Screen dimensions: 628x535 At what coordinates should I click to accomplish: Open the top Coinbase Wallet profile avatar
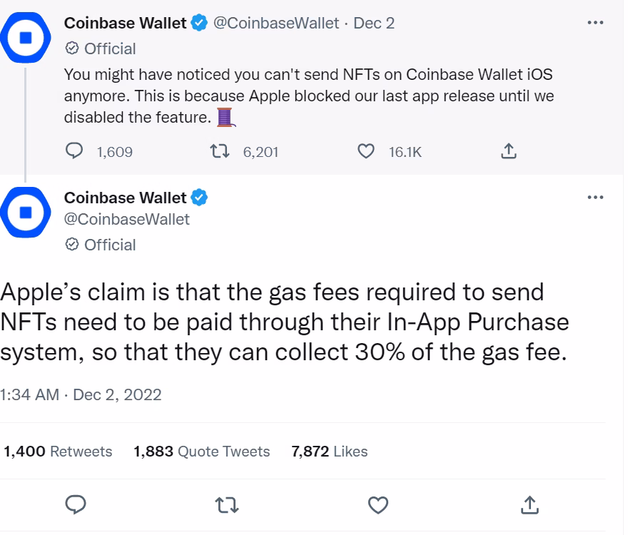(x=26, y=38)
